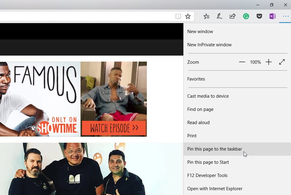Viewport: 291px width, 195px height.
Task: Increase zoom with the plus button
Action: (269, 62)
